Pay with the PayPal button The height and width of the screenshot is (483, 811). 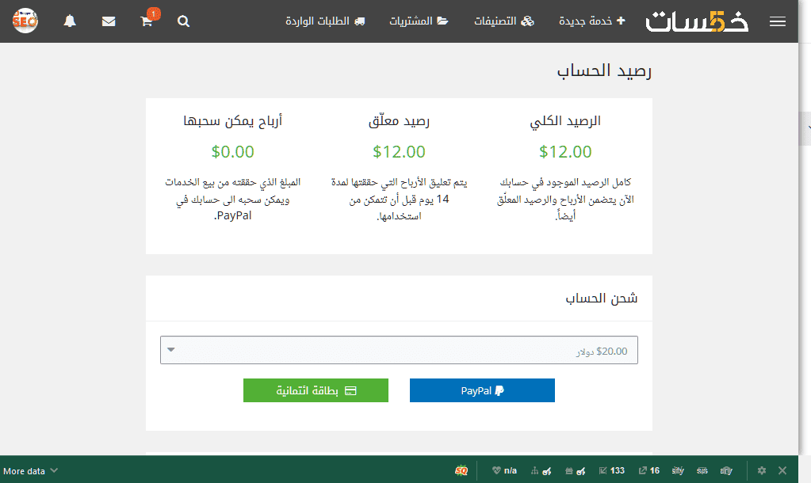(482, 390)
